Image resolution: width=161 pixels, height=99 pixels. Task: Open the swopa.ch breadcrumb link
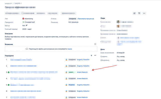(8, 3)
